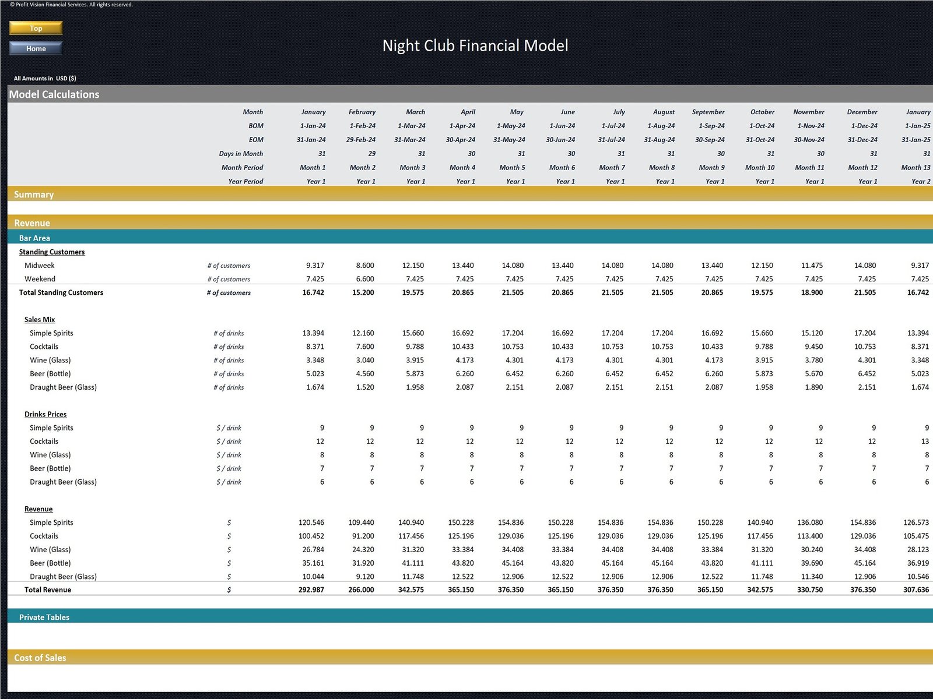The image size is (933, 699).
Task: Click the Midweek customers count for February
Action: click(364, 265)
